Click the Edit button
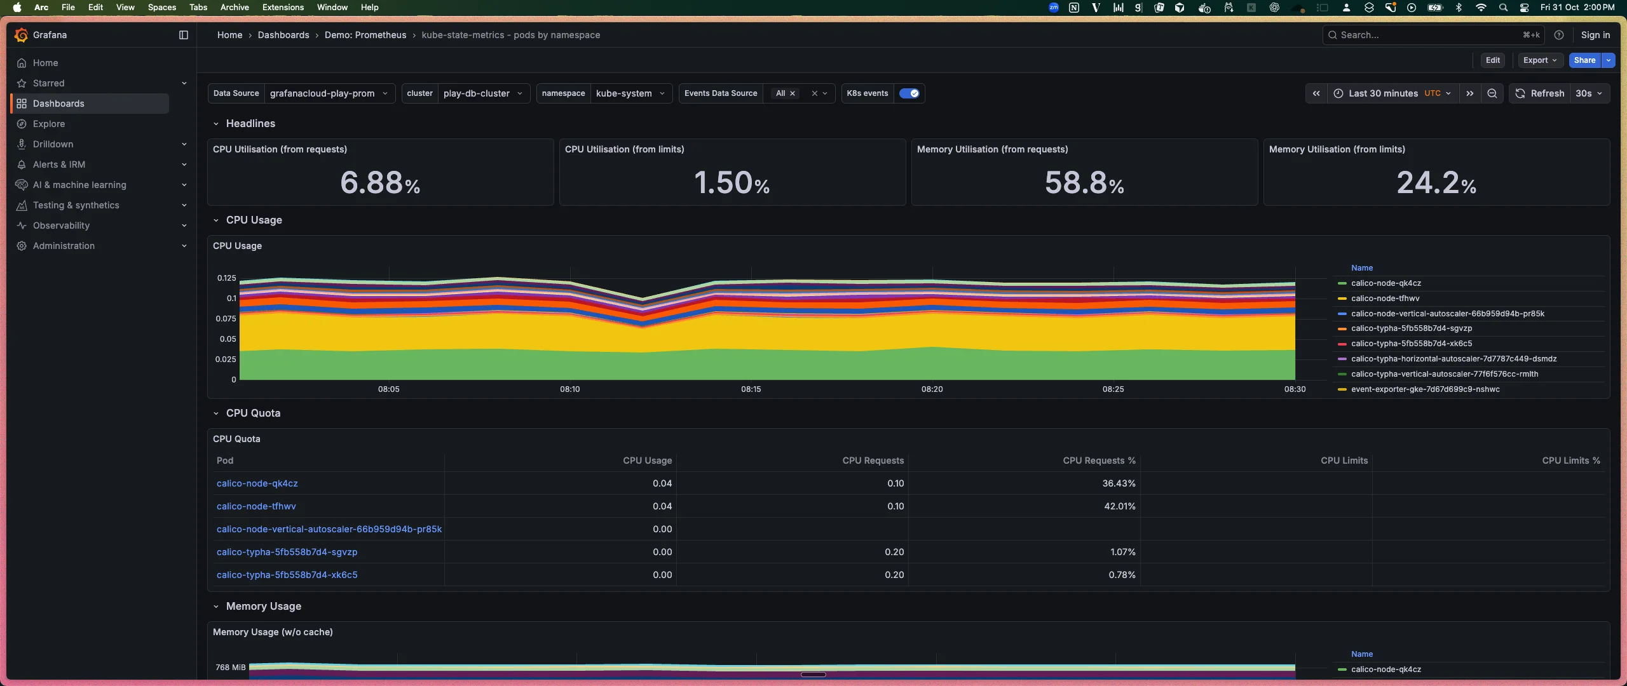 1493,60
